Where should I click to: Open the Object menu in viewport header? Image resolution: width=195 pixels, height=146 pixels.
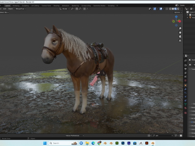[10, 9]
